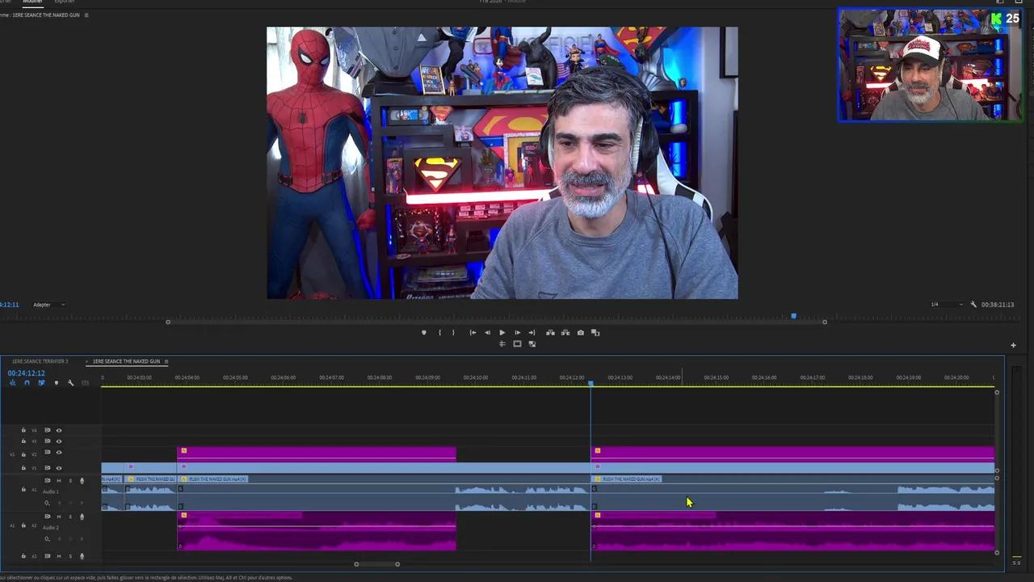Mute the Audio 1 track
This screenshot has width=1034, height=582.
58,480
